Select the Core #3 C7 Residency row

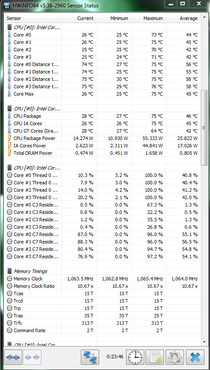103,257
